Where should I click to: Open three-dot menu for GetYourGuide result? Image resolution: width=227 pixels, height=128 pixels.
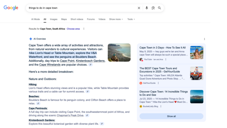tap(158, 83)
